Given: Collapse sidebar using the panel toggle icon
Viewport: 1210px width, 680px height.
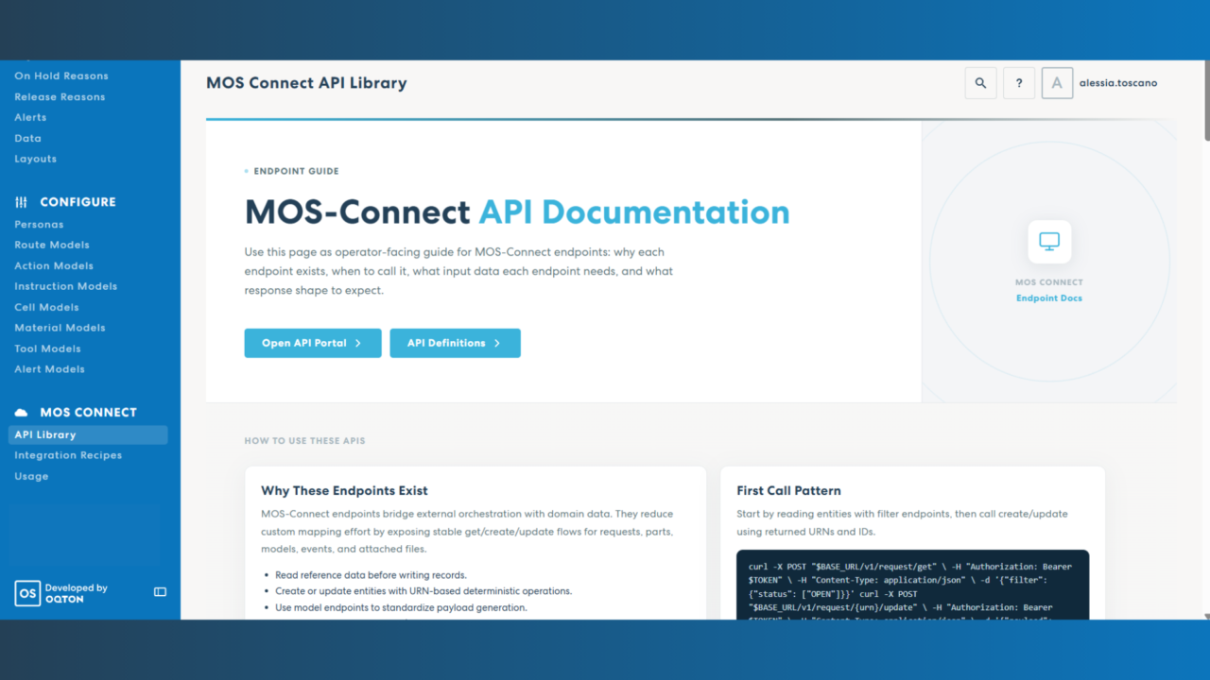Looking at the screenshot, I should coord(160,592).
